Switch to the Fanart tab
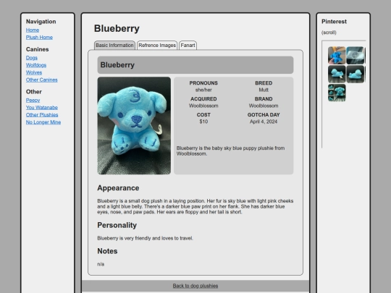 click(x=188, y=46)
